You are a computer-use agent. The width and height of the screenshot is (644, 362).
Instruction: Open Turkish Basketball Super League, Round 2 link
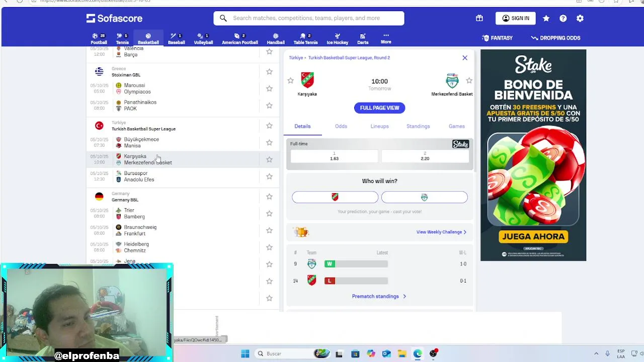[x=349, y=58]
